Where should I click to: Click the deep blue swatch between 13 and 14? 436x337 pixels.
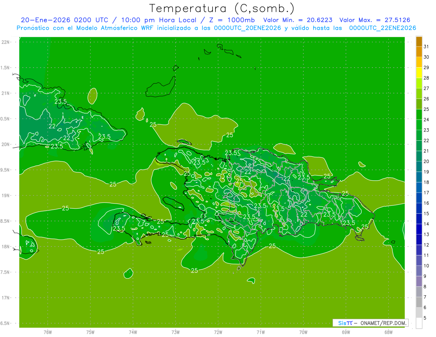click(419, 229)
